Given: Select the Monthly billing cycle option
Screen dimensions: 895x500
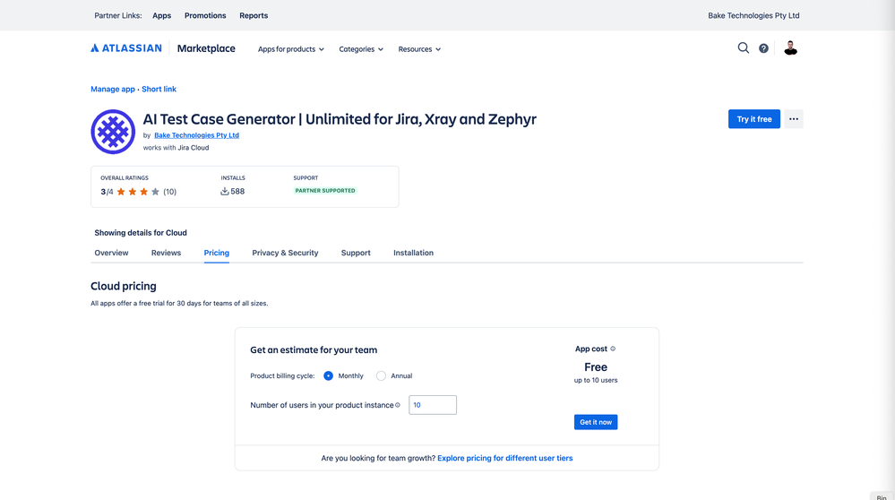Looking at the screenshot, I should point(329,376).
